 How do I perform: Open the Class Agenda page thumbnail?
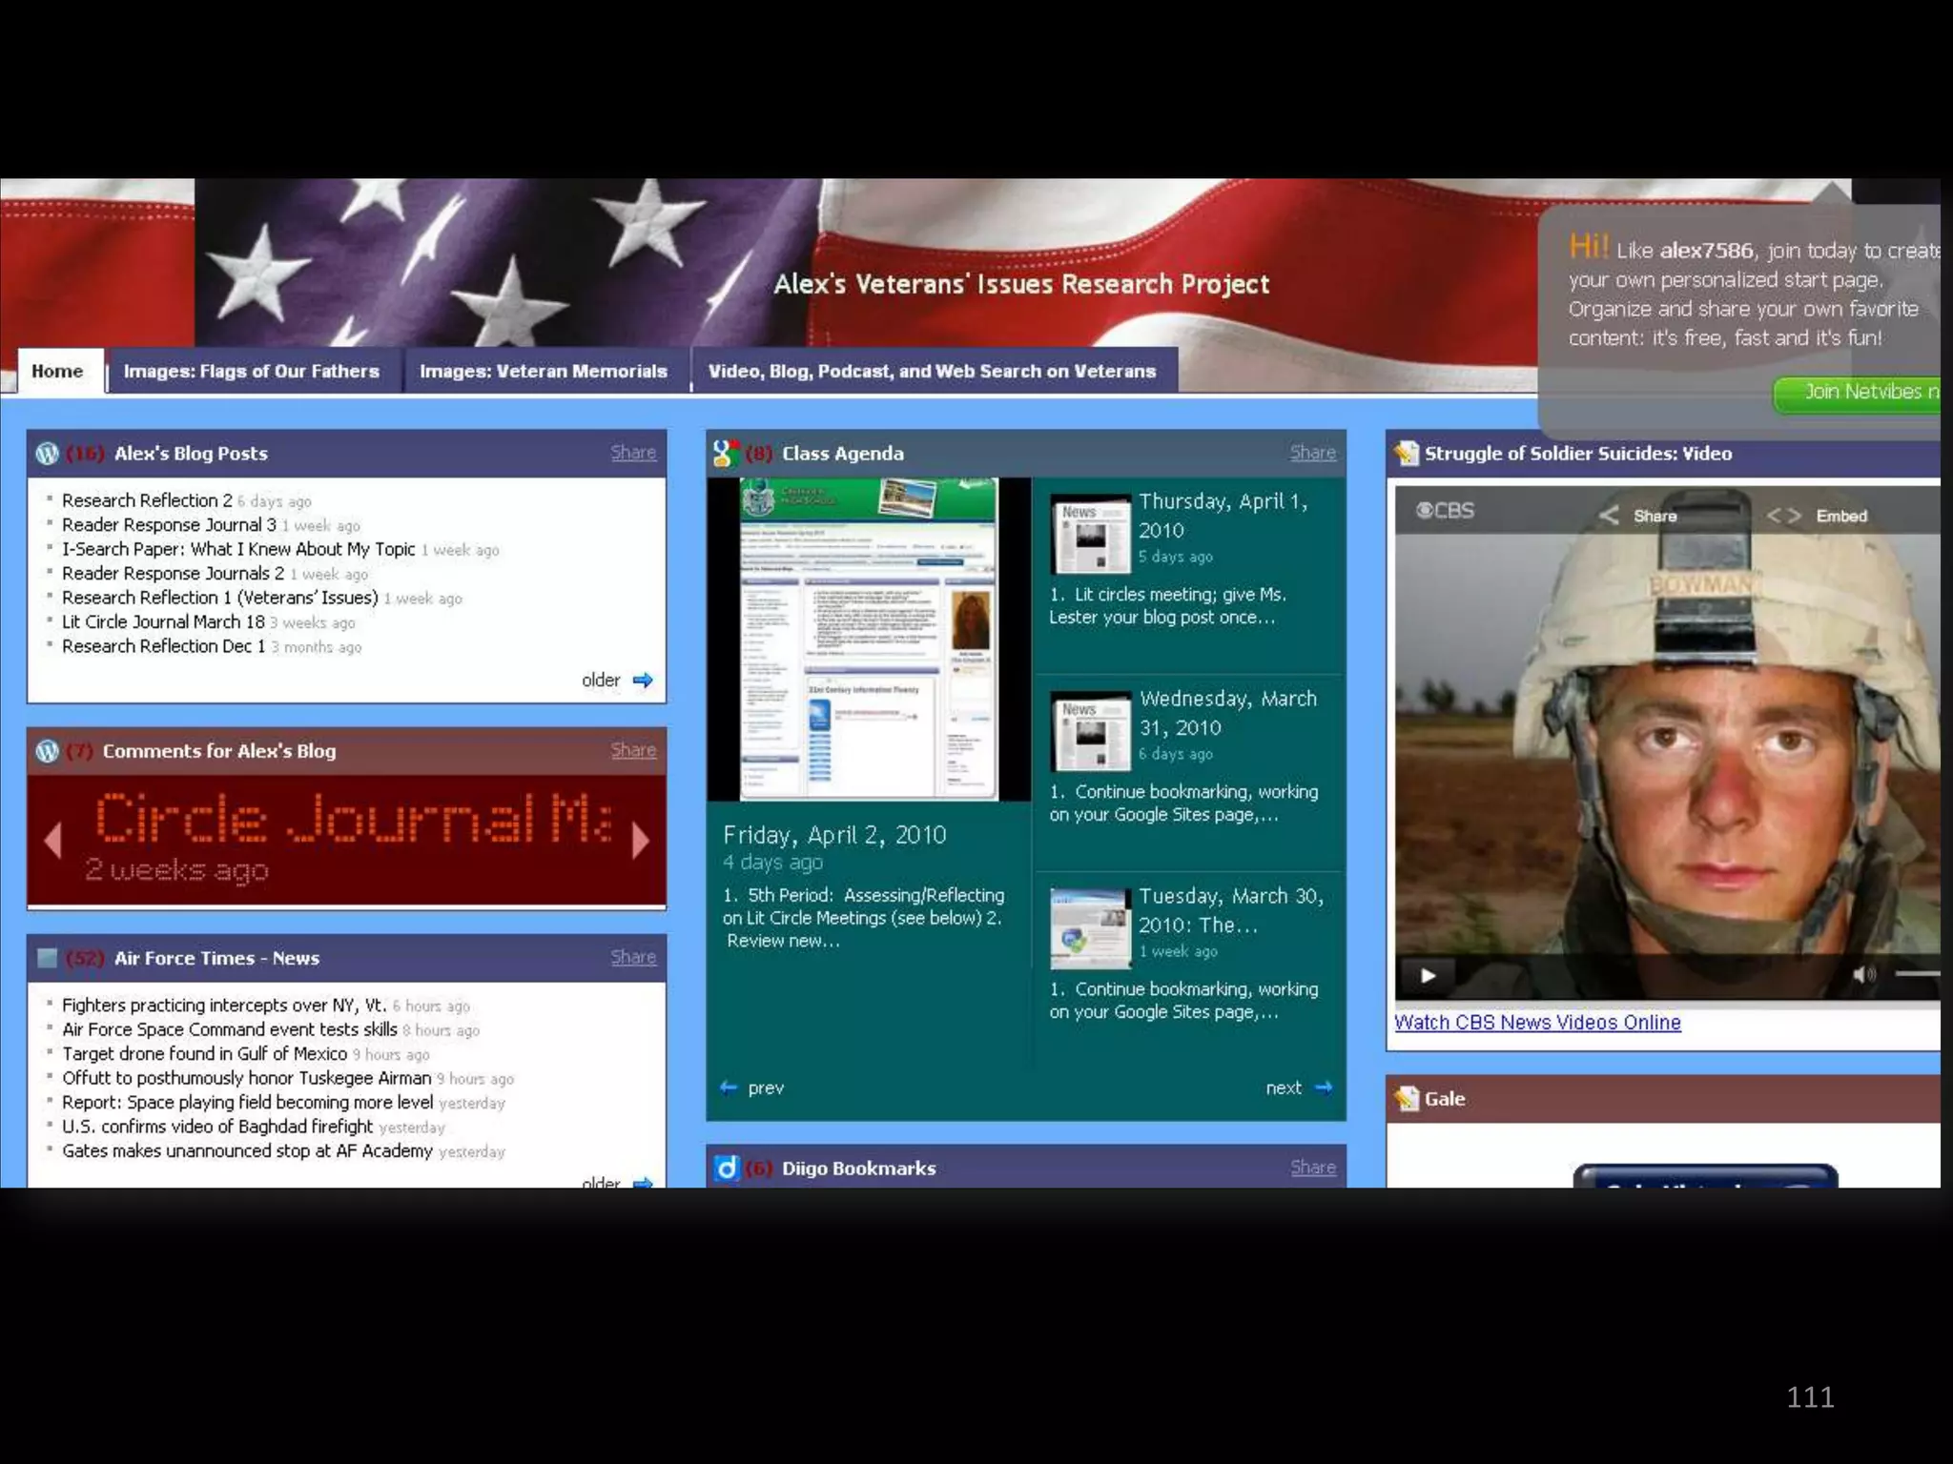[868, 639]
